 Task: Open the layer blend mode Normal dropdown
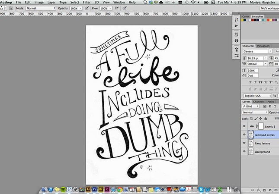[x=255, y=113]
